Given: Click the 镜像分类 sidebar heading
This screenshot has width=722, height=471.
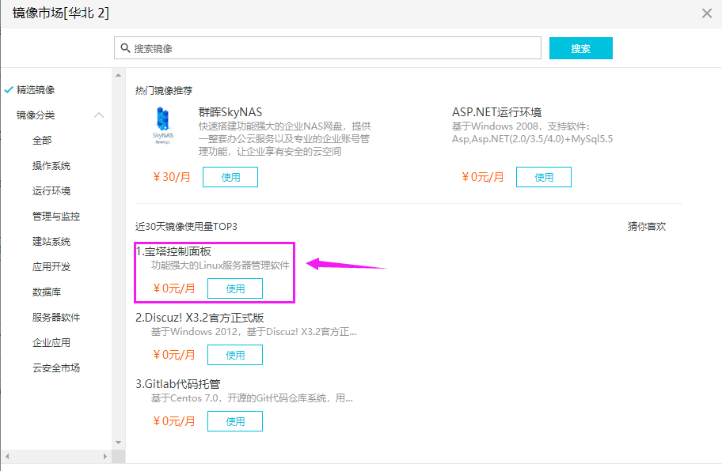Looking at the screenshot, I should (x=36, y=115).
